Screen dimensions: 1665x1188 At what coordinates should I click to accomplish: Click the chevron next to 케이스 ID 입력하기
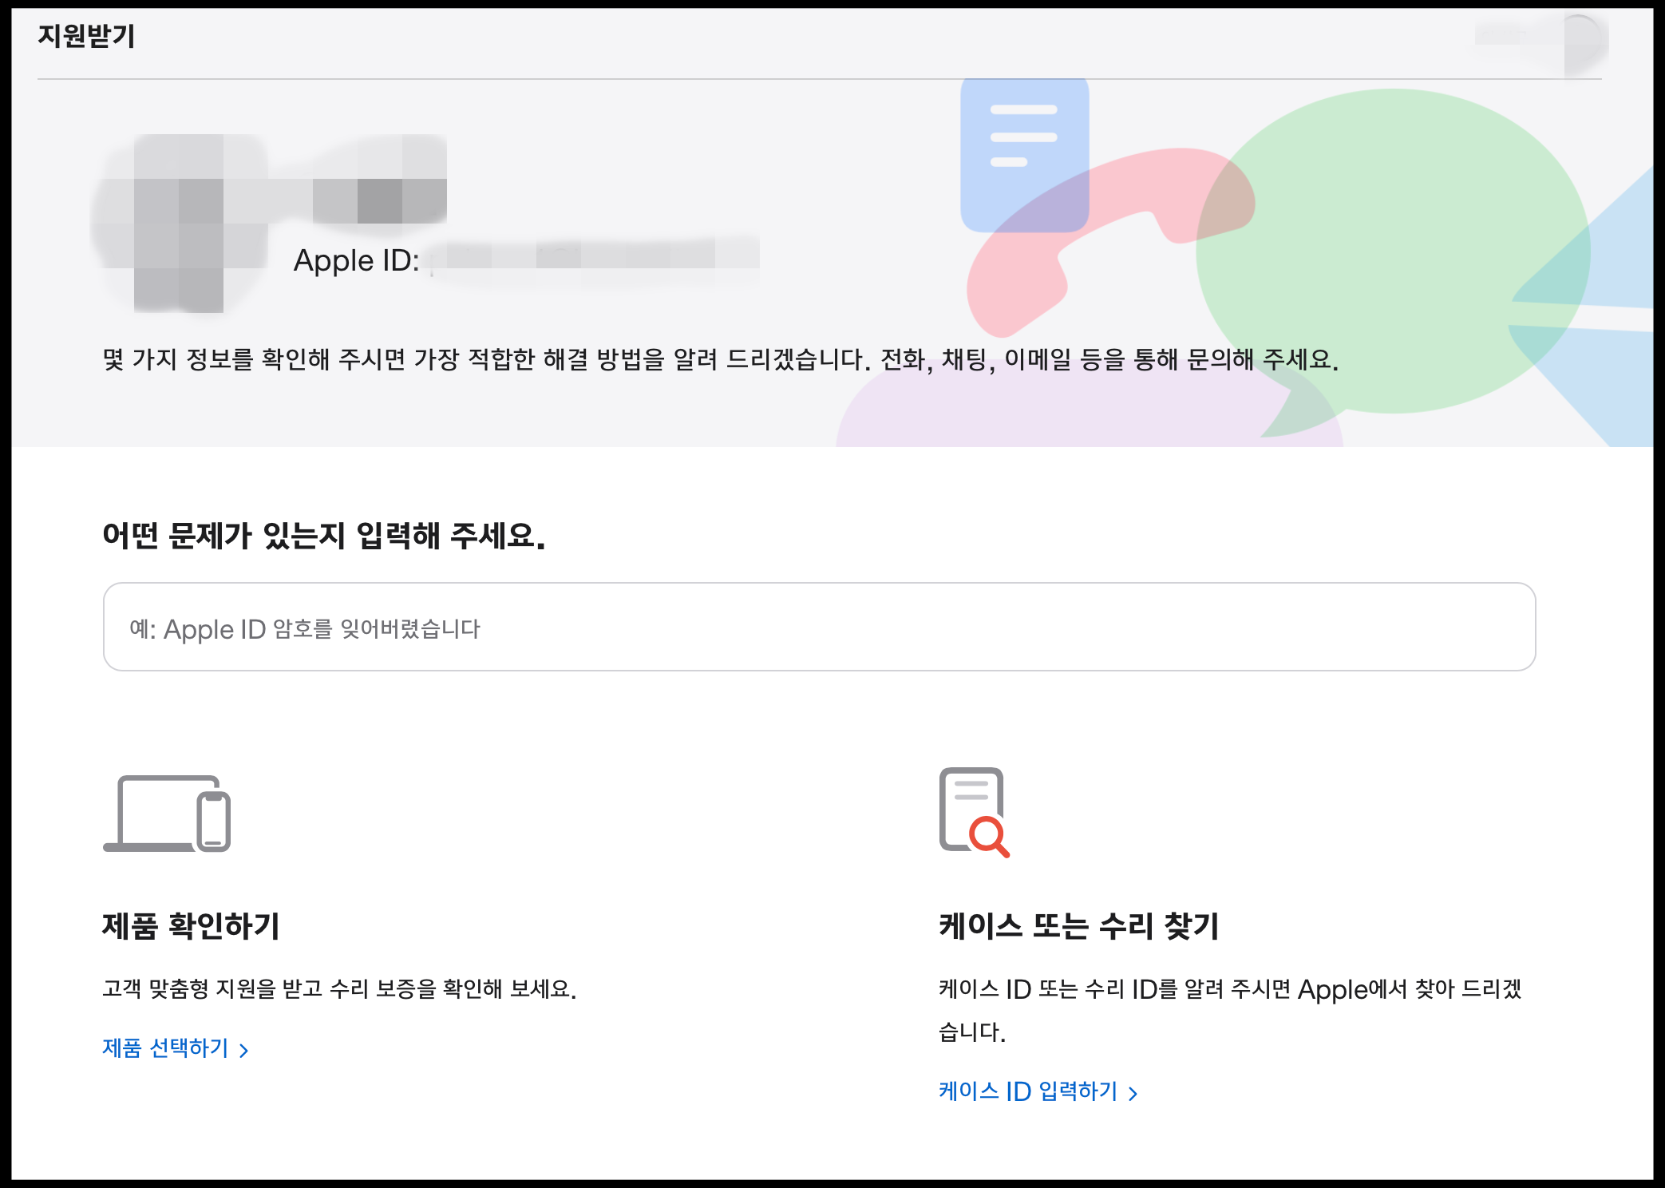click(1133, 1094)
